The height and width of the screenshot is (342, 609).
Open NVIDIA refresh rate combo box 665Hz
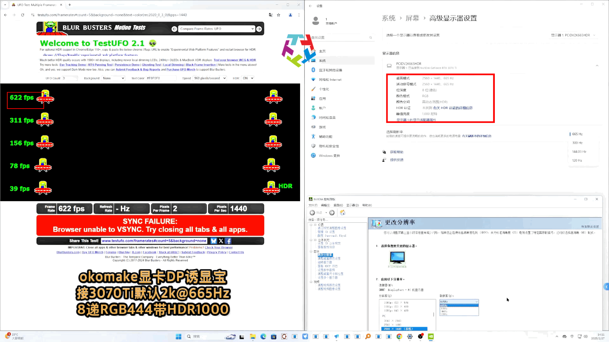(459, 301)
